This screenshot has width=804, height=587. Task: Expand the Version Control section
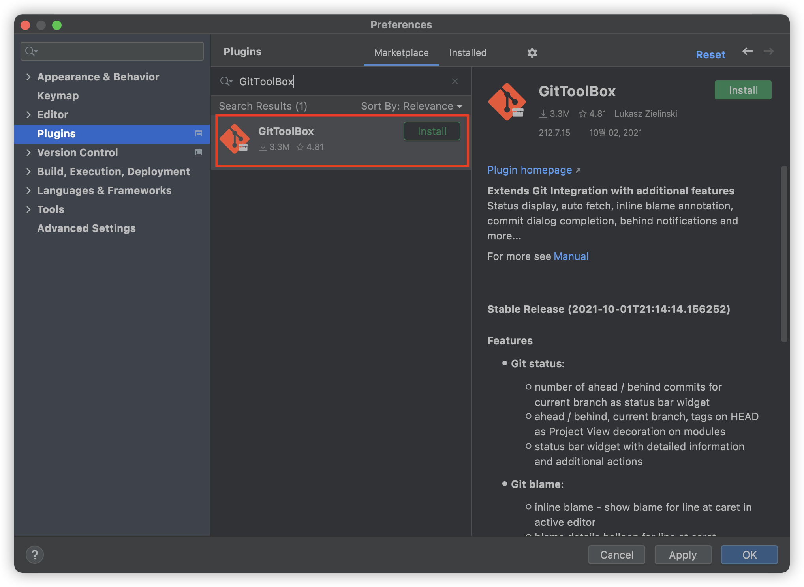click(28, 153)
